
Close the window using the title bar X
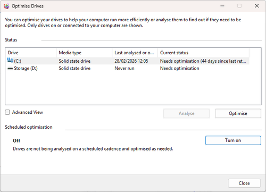(257, 6)
